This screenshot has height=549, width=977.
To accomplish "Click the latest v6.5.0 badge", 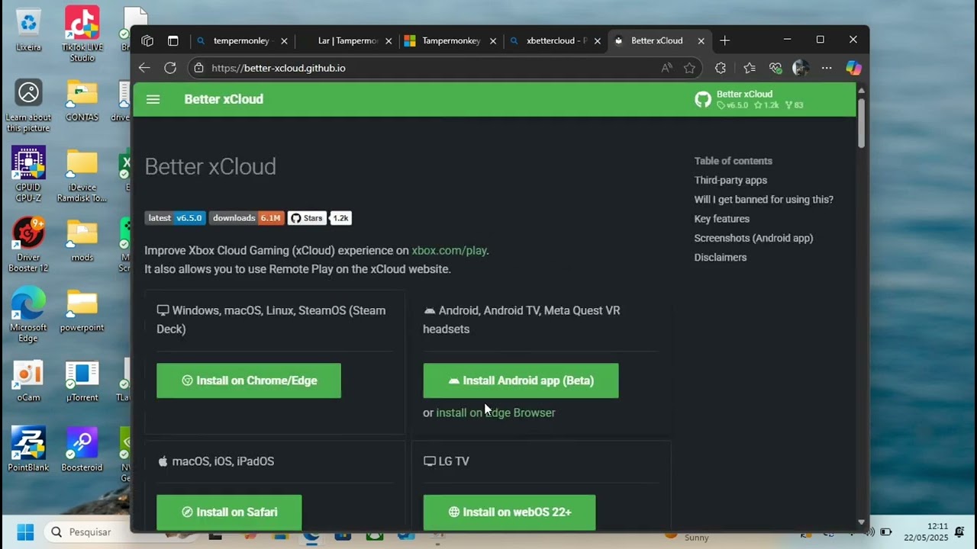I will pos(175,218).
